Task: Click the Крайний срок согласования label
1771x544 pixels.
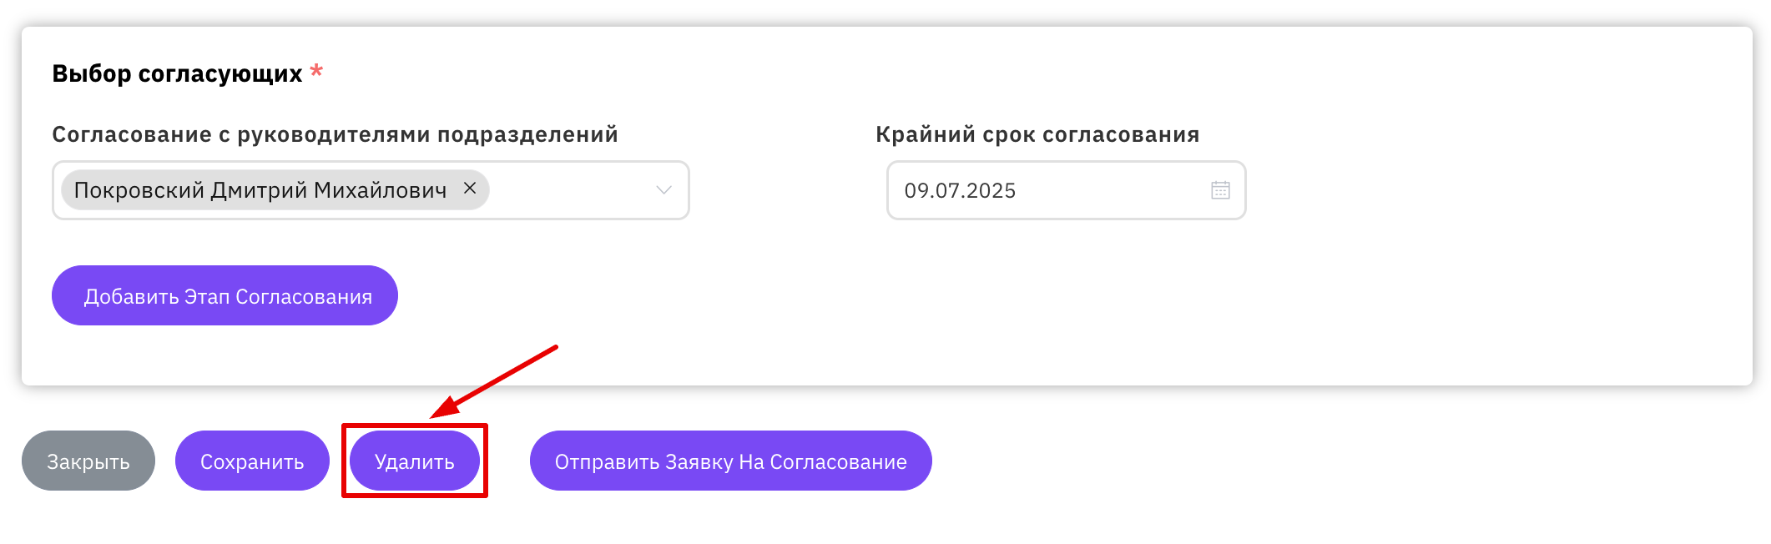Action: click(1037, 134)
